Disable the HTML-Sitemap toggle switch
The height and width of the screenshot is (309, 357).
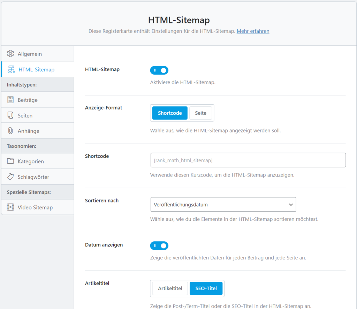click(159, 70)
